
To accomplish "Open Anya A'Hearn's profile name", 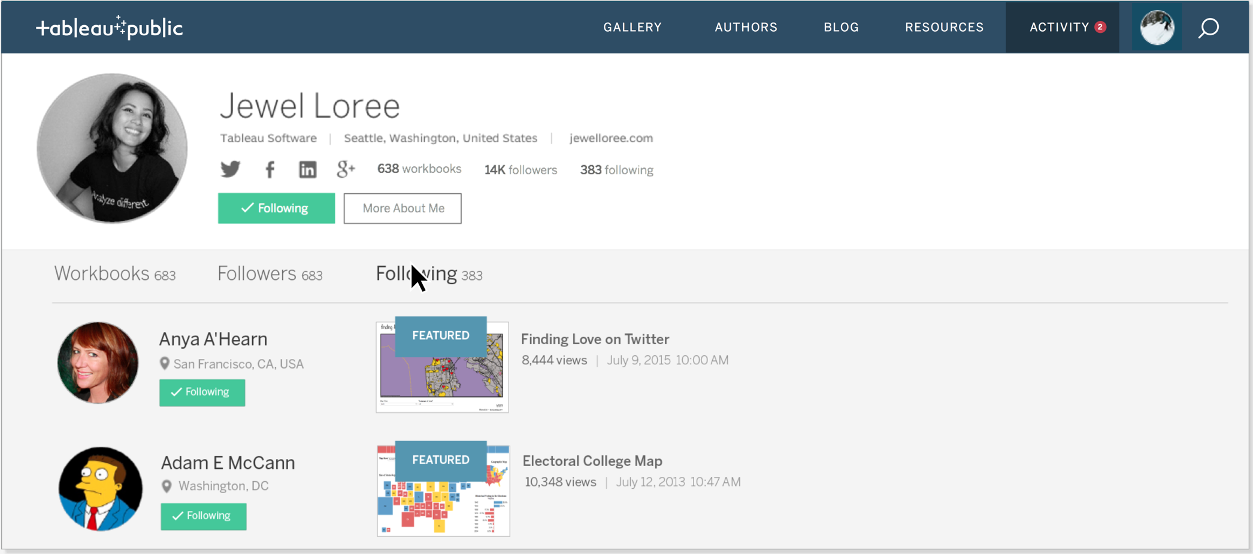I will (x=213, y=339).
